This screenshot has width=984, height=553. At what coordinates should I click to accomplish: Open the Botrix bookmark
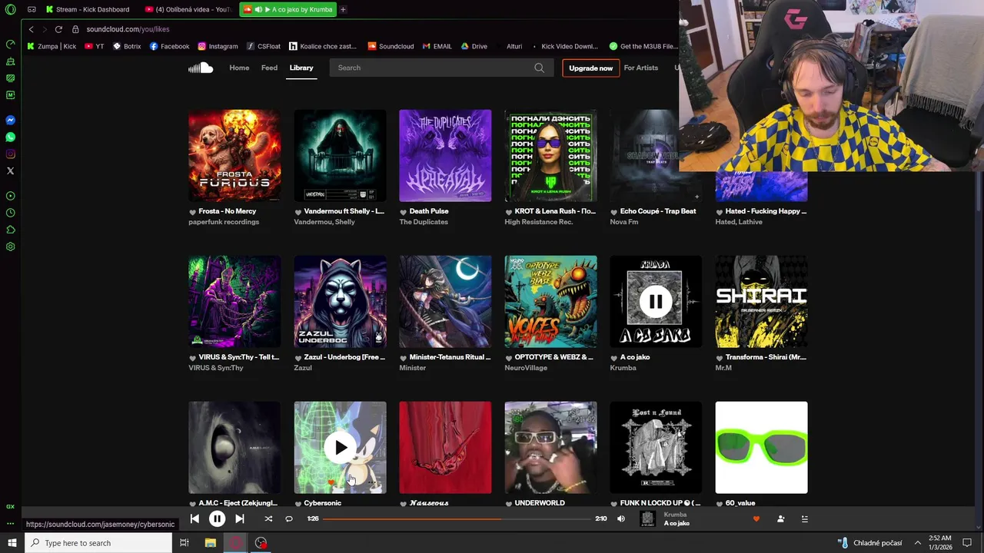127,46
